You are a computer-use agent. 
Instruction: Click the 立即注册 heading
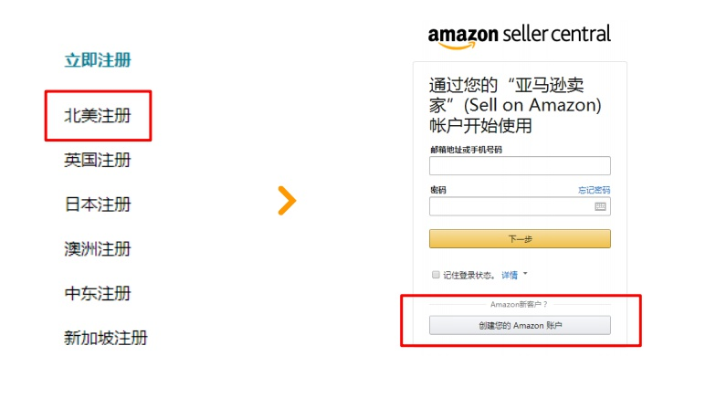[x=98, y=60]
